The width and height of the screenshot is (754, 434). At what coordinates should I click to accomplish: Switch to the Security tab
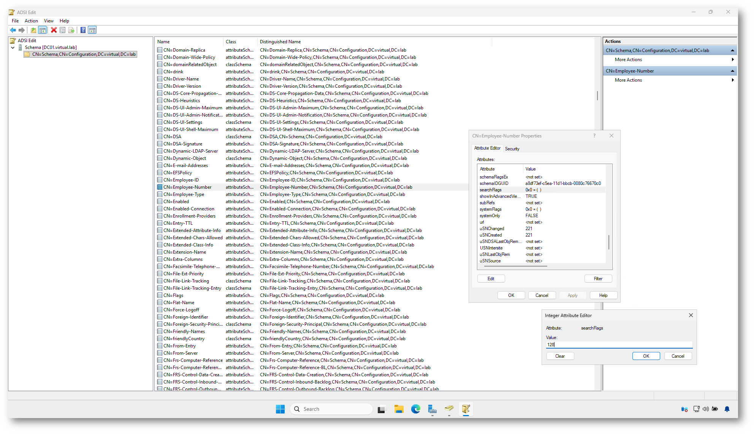512,149
